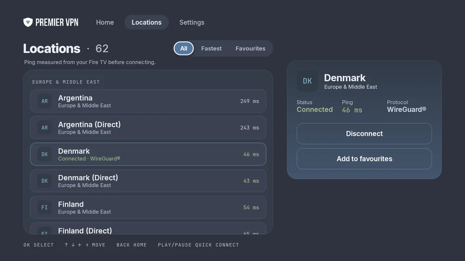Click AR badge on Argentina row
This screenshot has height=261, width=465.
tap(45, 101)
